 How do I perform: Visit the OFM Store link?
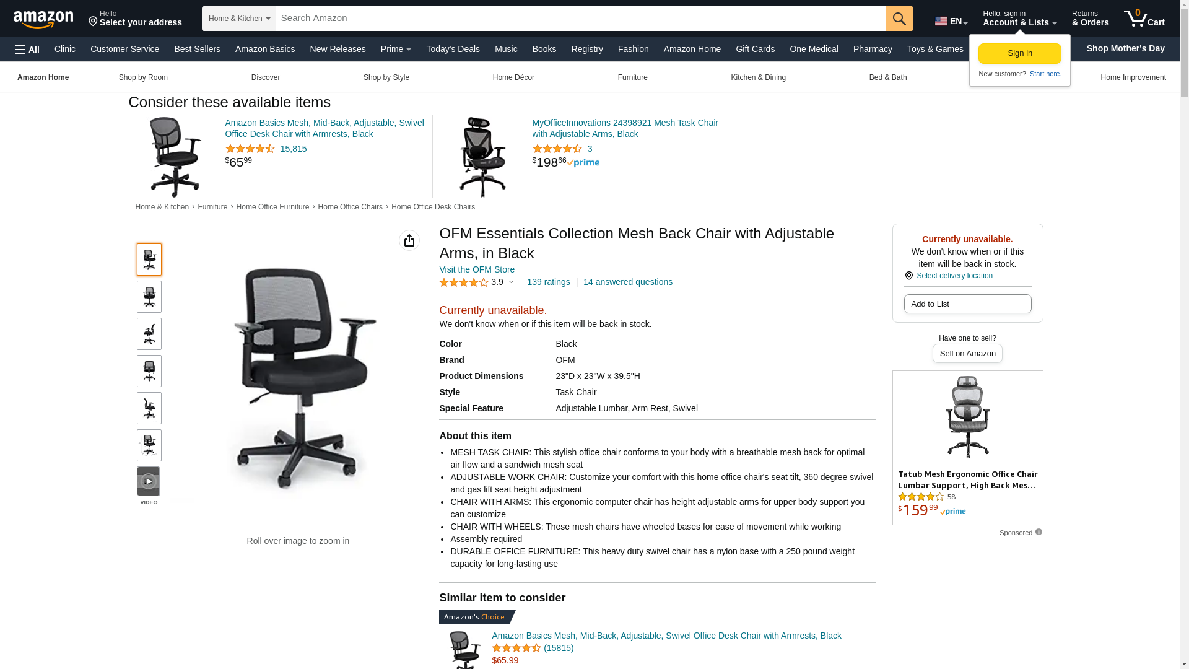coord(477,269)
